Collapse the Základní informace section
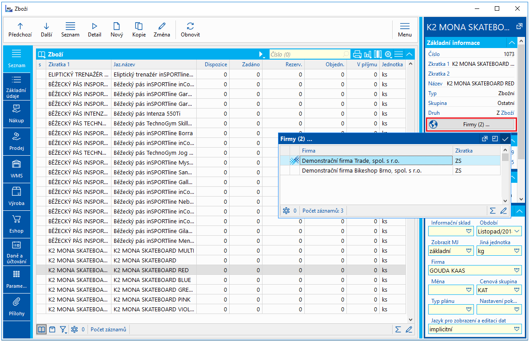 [512, 43]
